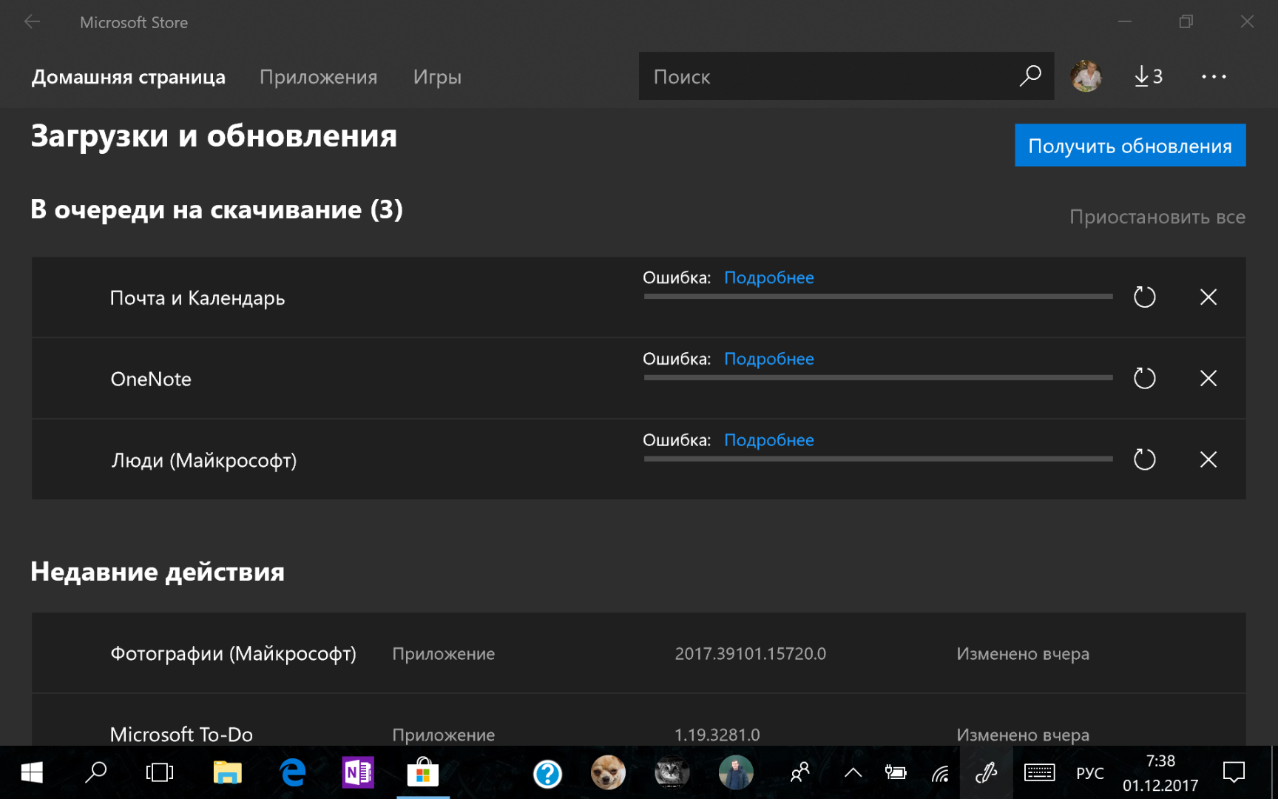
Task: Open the touch keyboard icon
Action: pos(1039,773)
